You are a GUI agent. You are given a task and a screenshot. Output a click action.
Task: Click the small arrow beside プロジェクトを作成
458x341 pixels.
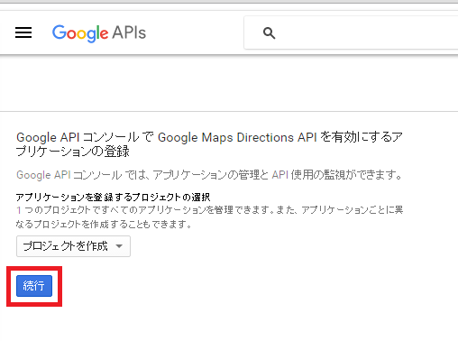(x=119, y=246)
